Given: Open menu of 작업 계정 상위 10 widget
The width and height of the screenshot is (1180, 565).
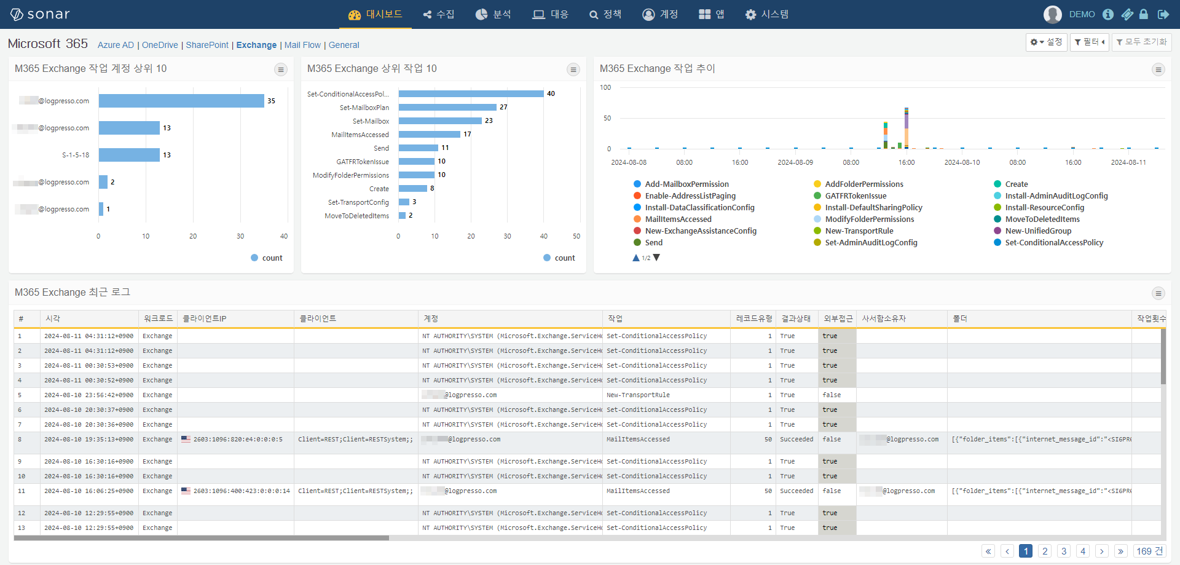Looking at the screenshot, I should [x=281, y=69].
